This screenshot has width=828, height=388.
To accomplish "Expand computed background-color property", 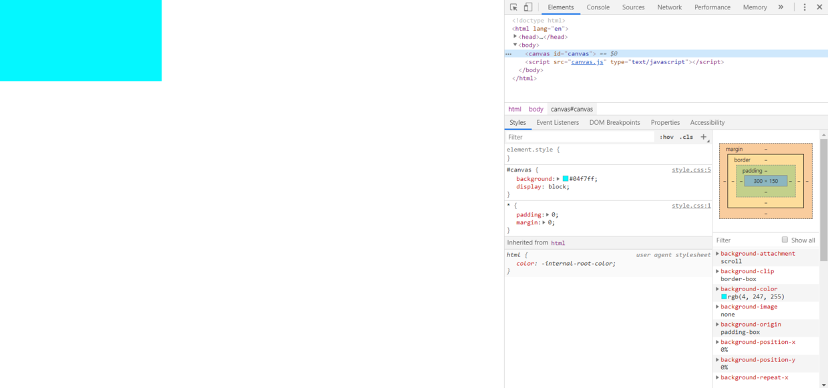I will (718, 289).
